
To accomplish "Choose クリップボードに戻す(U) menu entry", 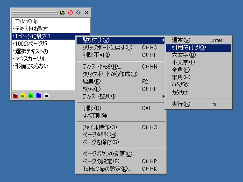I will [121, 48].
